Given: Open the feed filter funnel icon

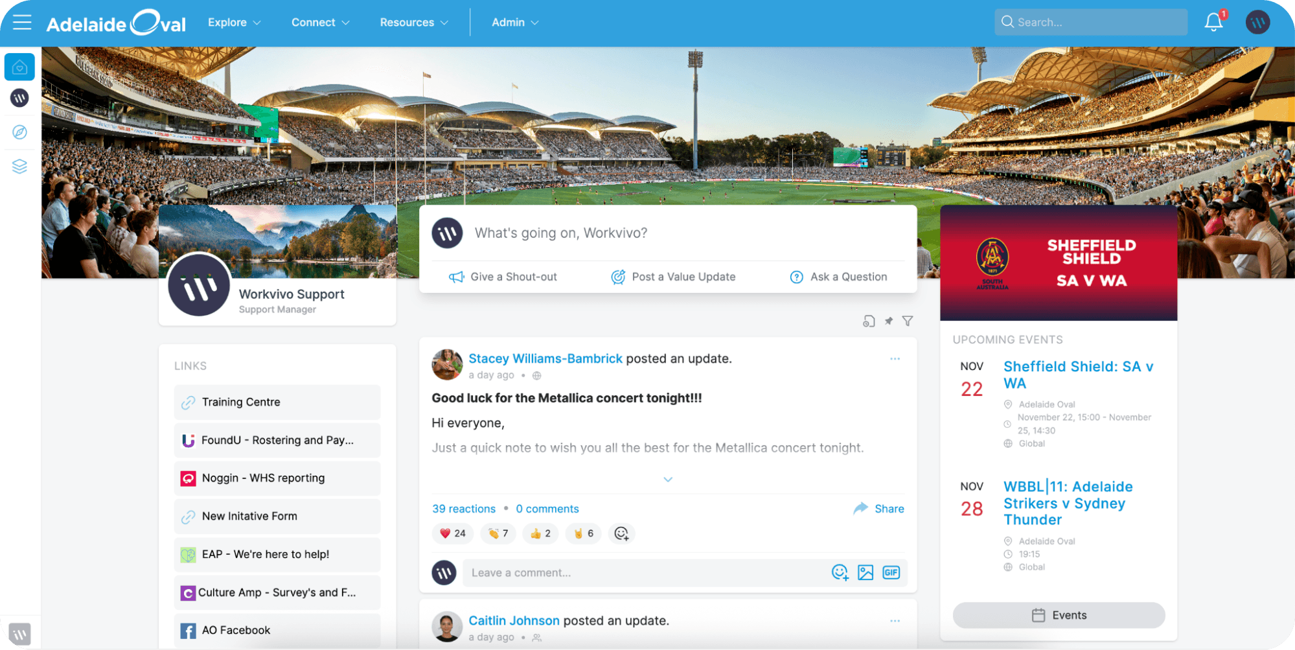Looking at the screenshot, I should [x=908, y=321].
